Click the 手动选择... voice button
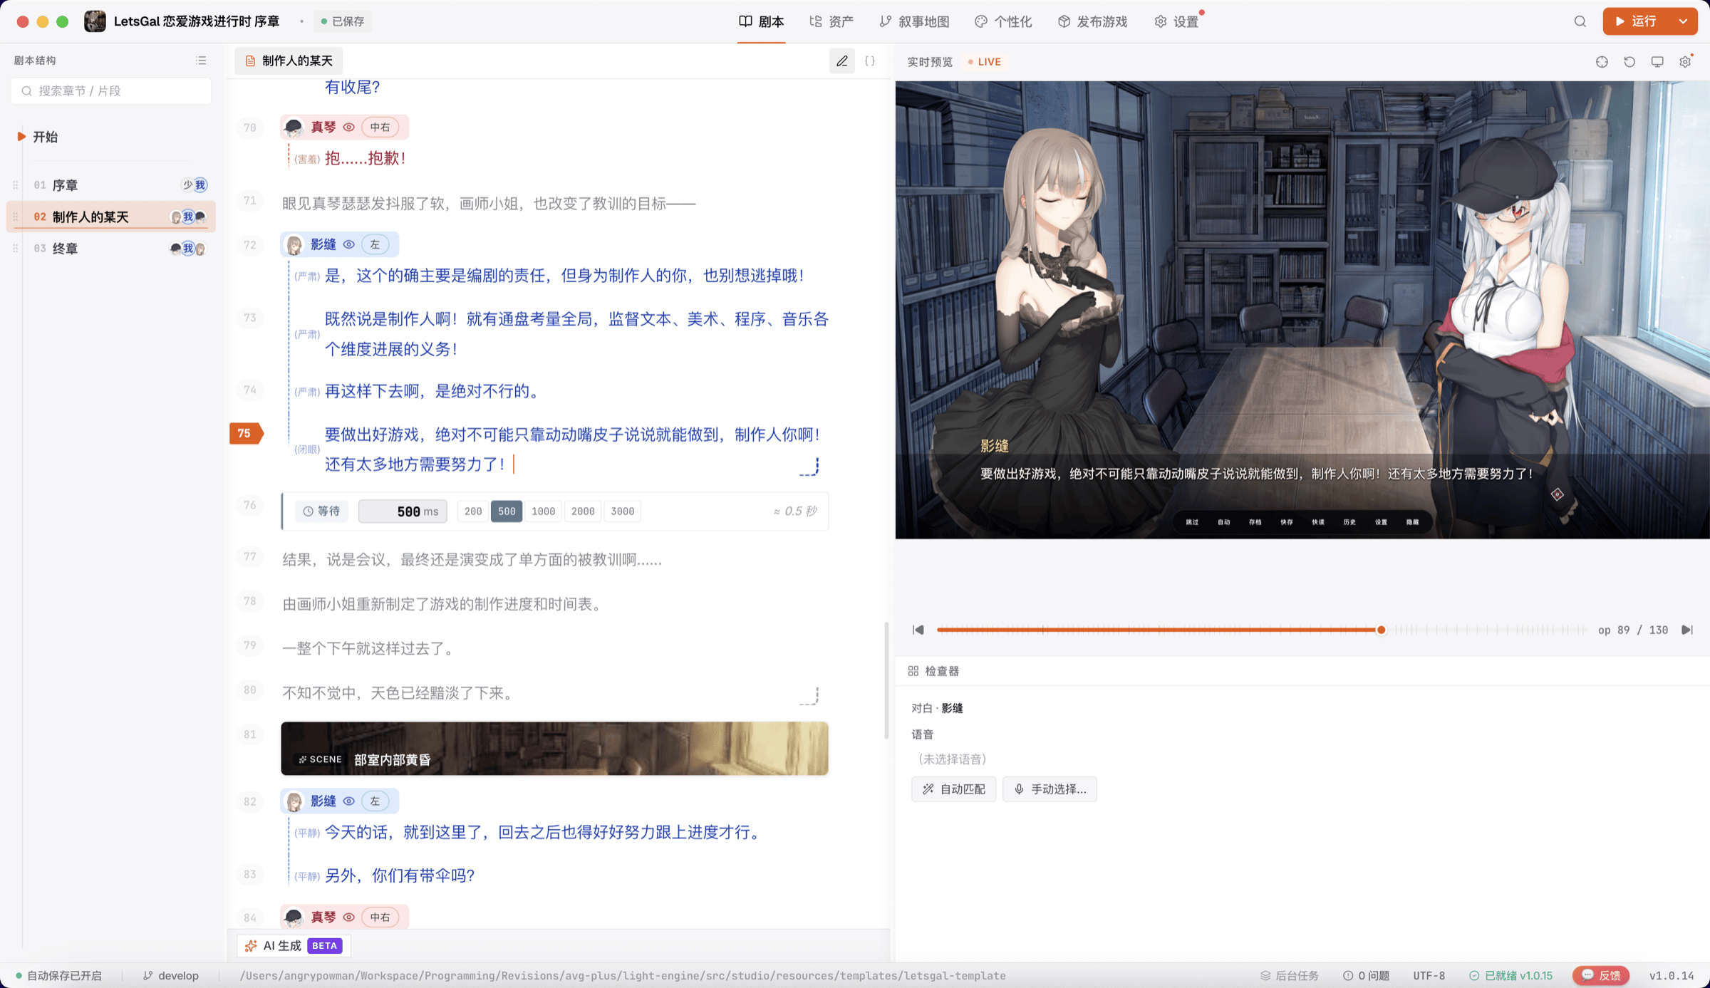This screenshot has width=1710, height=988. pos(1050,789)
